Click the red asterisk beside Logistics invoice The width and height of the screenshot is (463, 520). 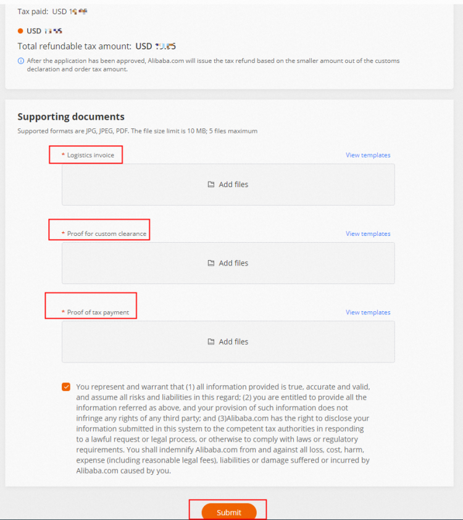(63, 155)
